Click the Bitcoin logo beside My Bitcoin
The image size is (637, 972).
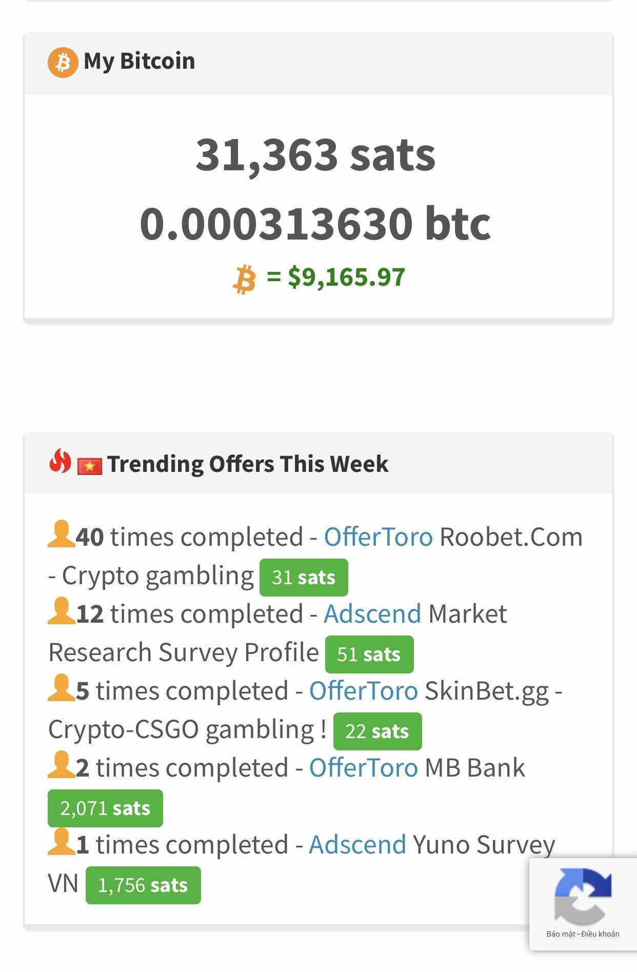[63, 62]
